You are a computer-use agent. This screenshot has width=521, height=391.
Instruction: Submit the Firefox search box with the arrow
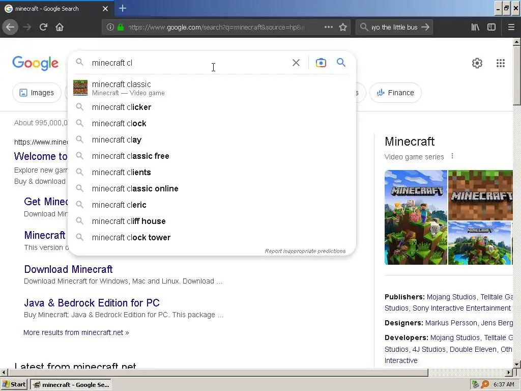tap(425, 27)
